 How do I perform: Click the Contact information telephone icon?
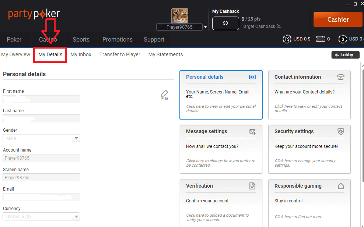[340, 77]
